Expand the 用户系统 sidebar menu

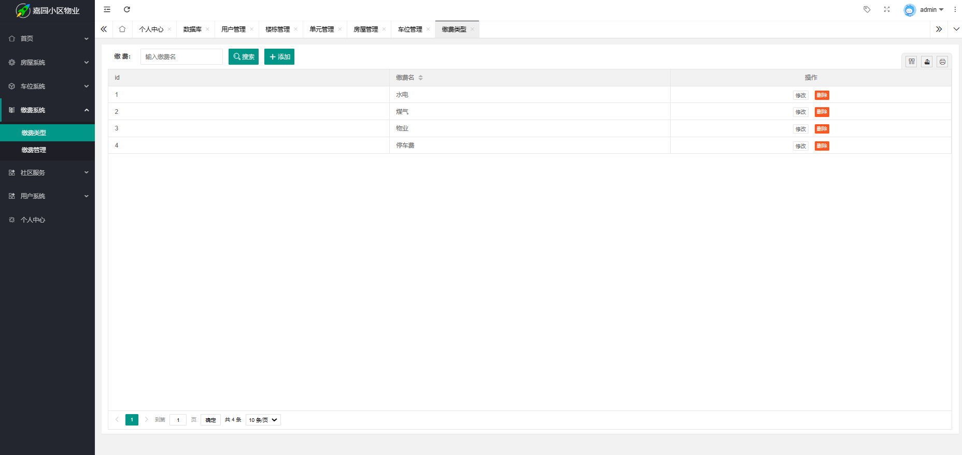[47, 196]
